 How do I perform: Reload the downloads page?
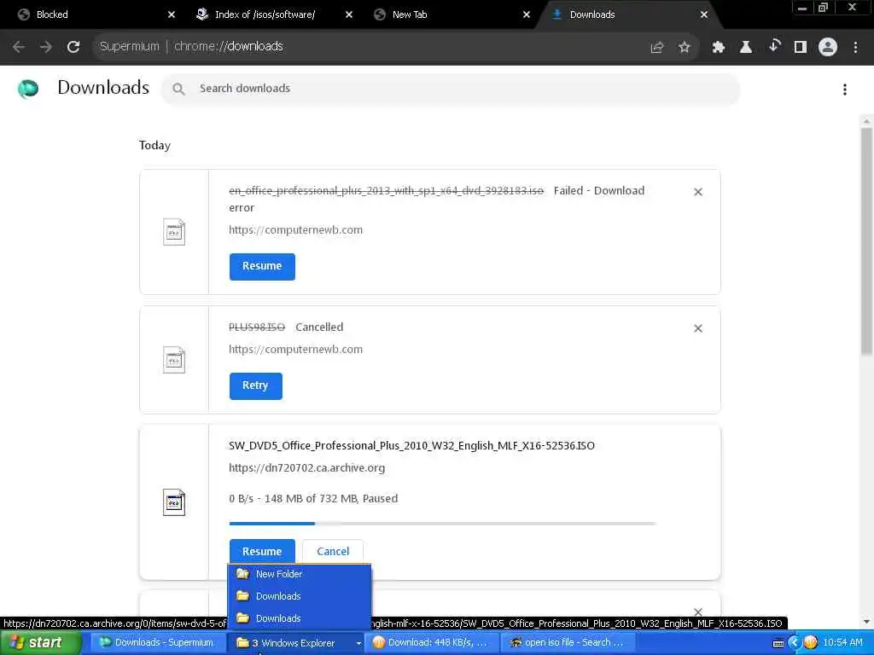73,47
